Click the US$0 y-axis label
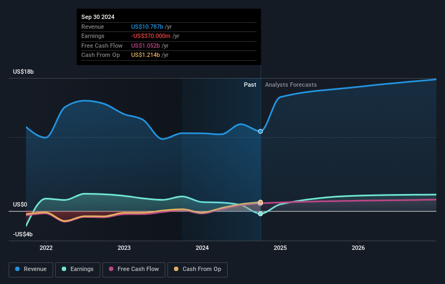Image resolution: width=445 pixels, height=284 pixels. click(x=20, y=204)
